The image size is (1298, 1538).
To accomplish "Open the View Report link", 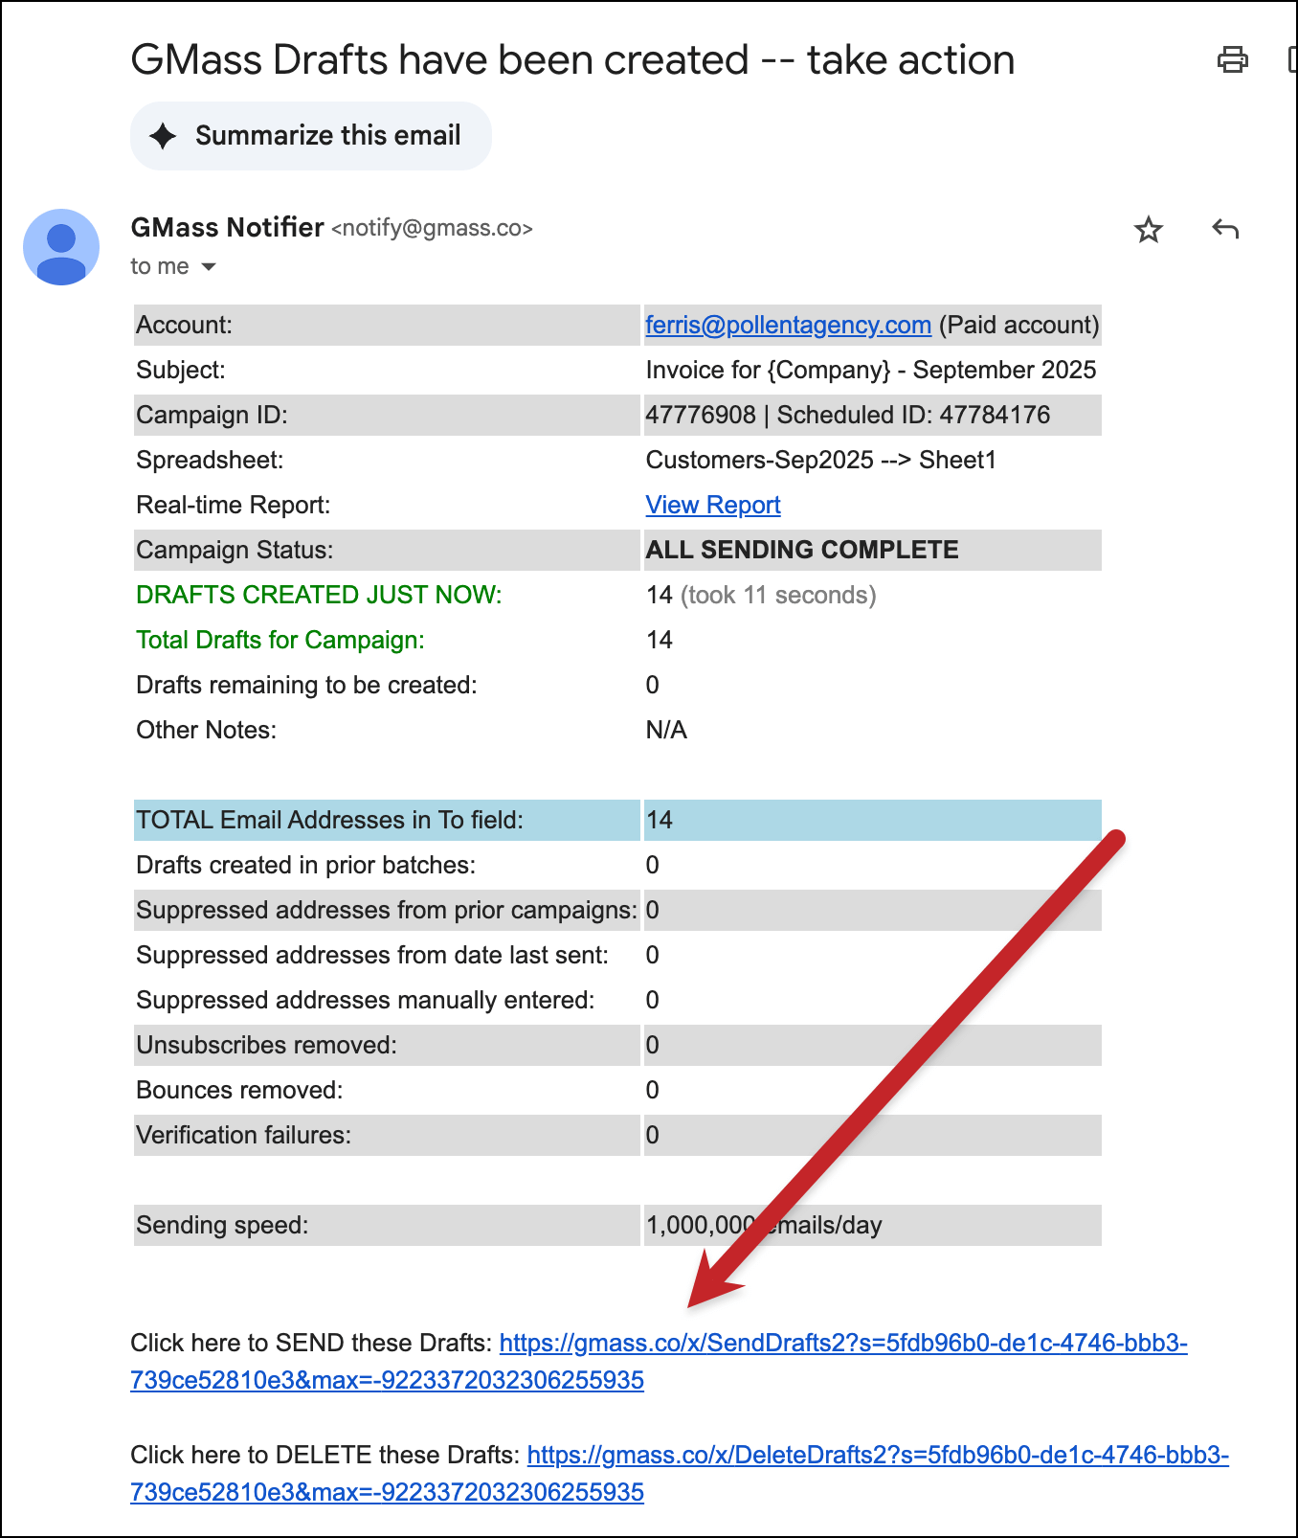I will [713, 506].
